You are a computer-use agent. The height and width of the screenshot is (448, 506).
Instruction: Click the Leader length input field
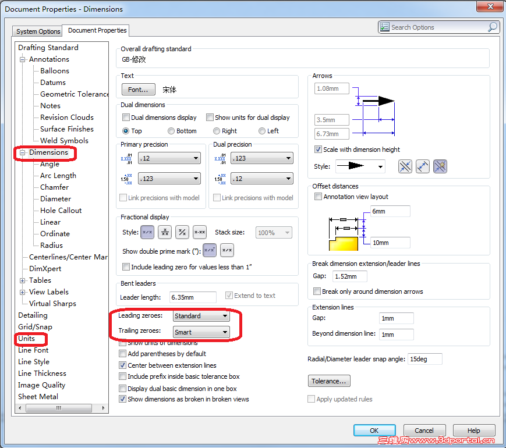click(193, 297)
